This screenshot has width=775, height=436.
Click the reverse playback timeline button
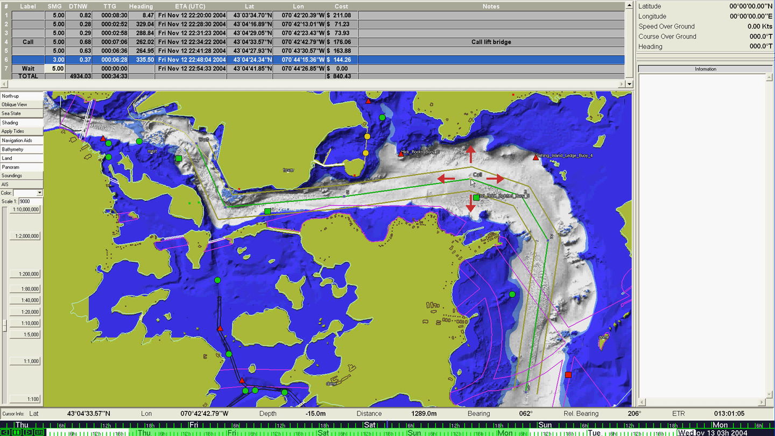point(6,432)
